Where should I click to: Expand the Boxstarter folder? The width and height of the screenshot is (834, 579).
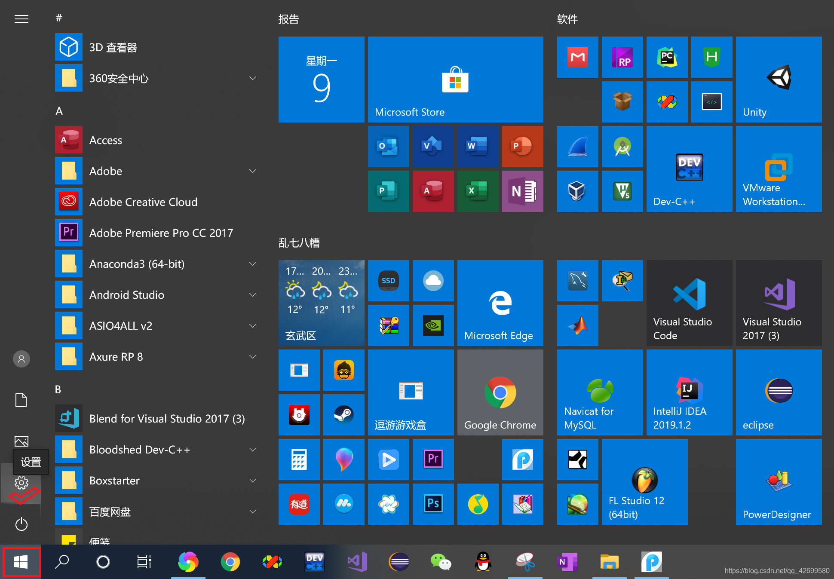pyautogui.click(x=158, y=481)
